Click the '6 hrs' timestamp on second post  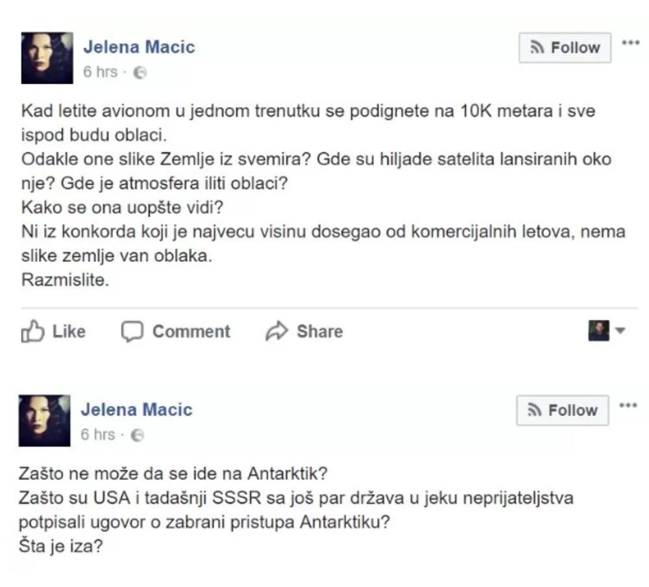(x=97, y=435)
